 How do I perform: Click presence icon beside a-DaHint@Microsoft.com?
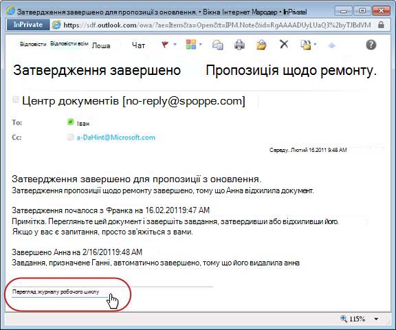70,137
